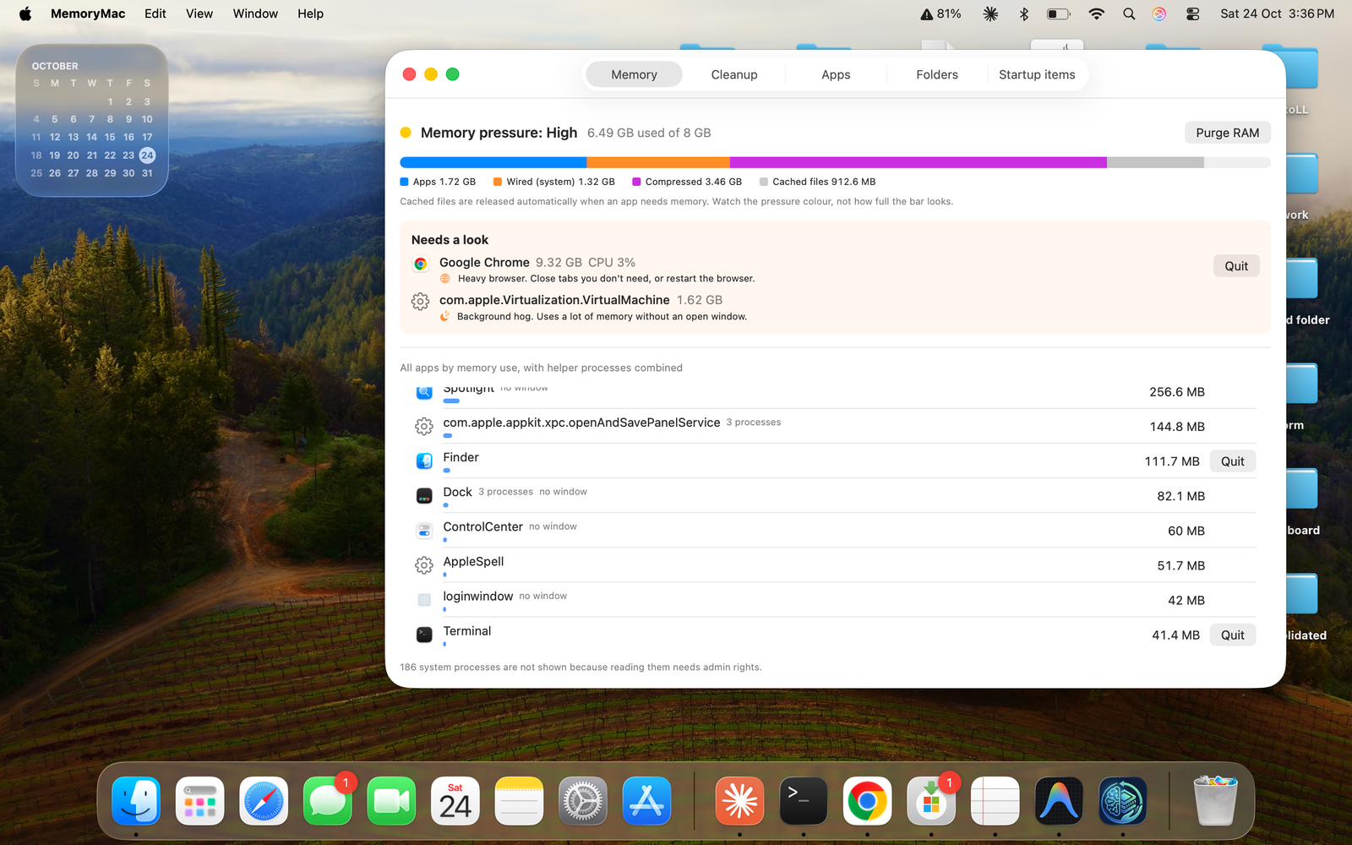
Task: Open FaceTime from the Dock
Action: [391, 801]
